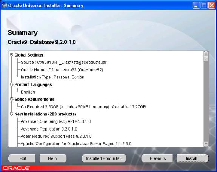Viewport: 217px width, 172px height.
Task: Collapse the Global Settings tree node
Action: coord(12,55)
